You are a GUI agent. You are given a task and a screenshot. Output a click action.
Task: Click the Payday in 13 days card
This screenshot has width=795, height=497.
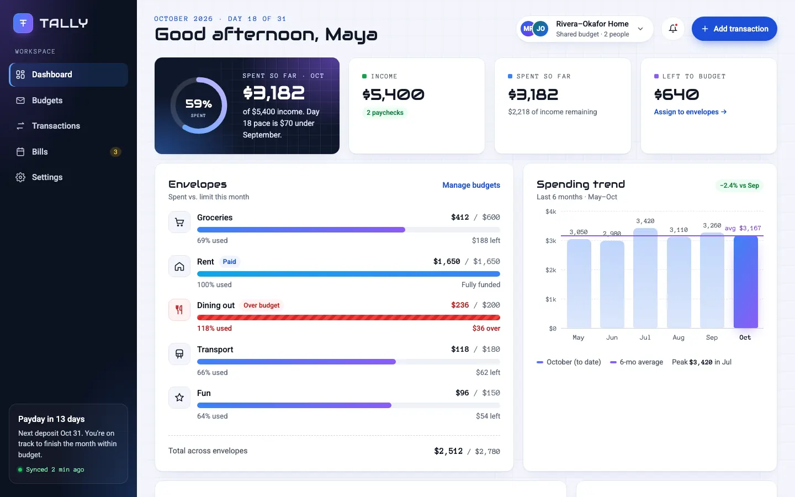coord(68,444)
